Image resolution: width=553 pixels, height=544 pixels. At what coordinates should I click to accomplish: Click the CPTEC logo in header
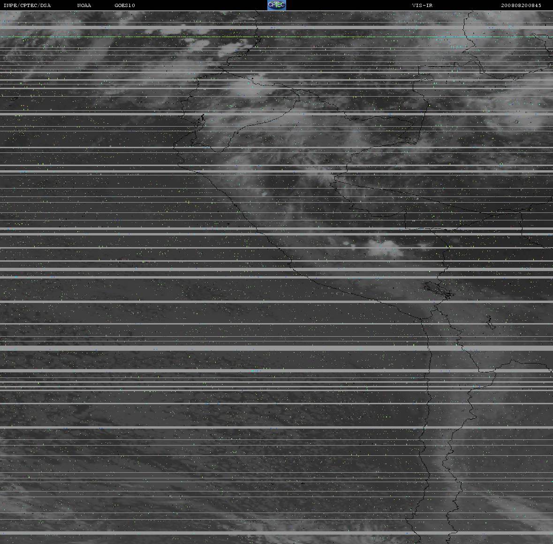click(277, 5)
